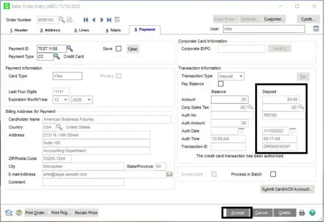Viewport: 324px width, 222px height.
Task: Click the Cancel button
Action: tap(262, 213)
